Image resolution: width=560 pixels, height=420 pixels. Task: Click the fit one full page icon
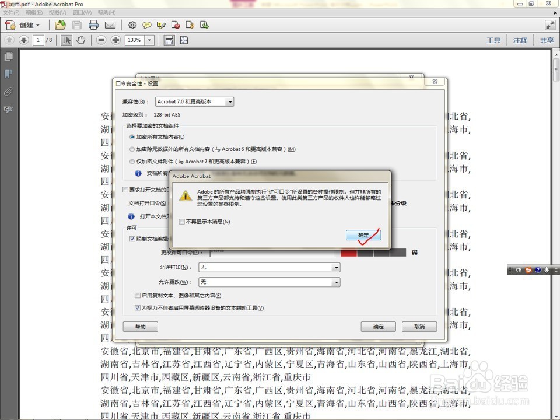(184, 40)
